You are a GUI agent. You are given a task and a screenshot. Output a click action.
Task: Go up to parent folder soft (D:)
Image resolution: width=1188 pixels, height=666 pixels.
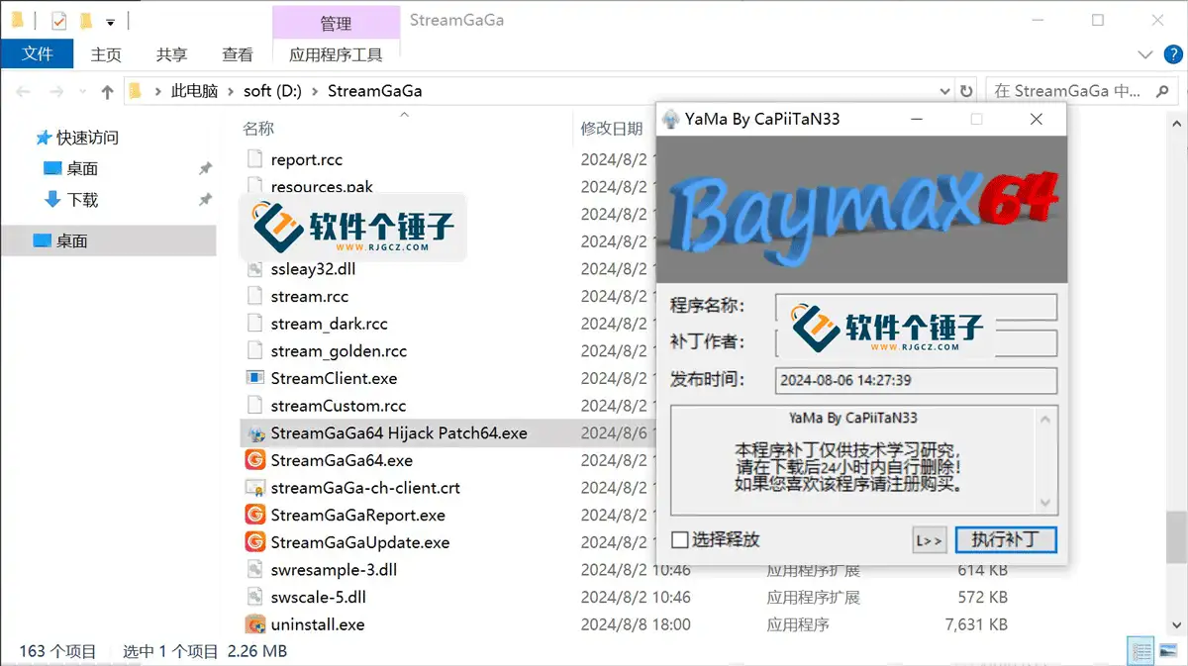[x=107, y=90]
